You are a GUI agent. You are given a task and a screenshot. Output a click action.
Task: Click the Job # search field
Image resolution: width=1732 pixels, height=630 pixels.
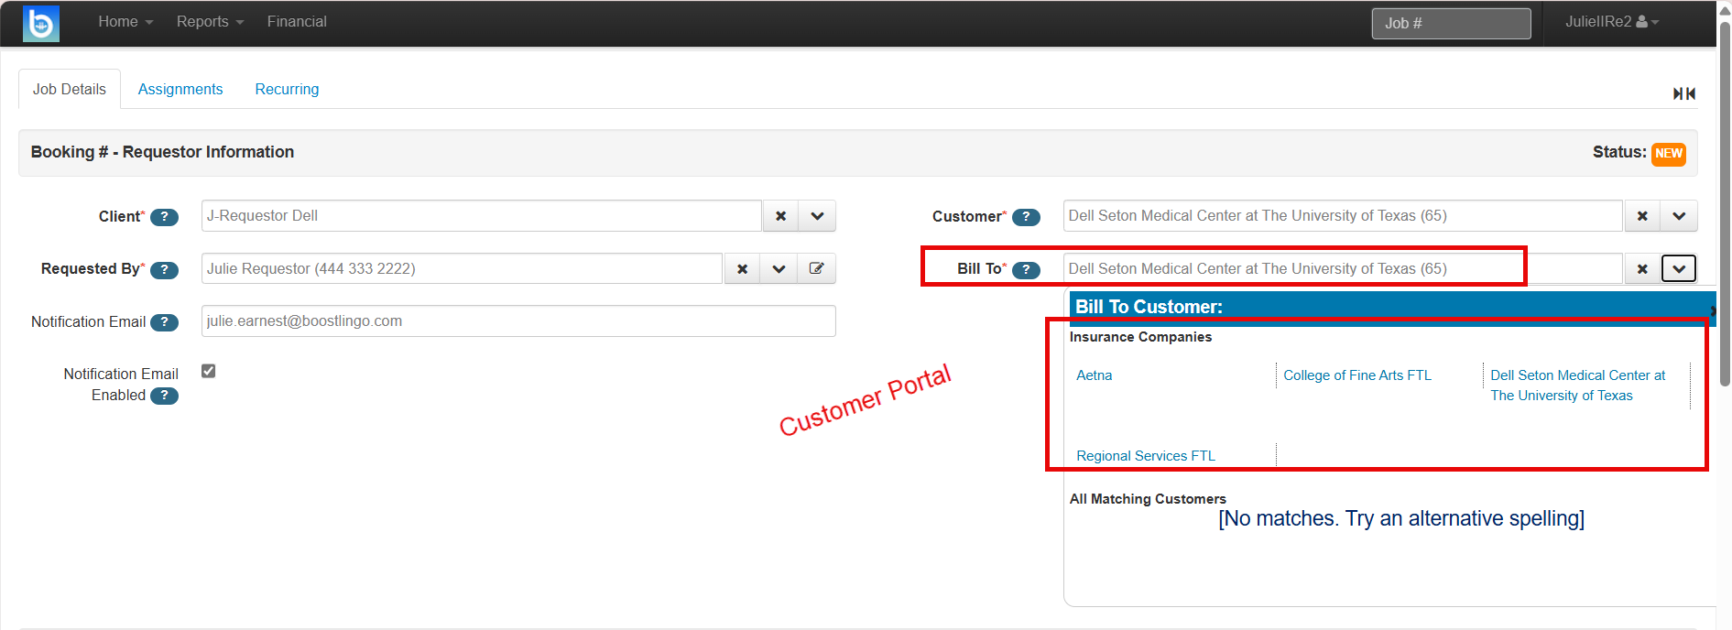tap(1451, 24)
